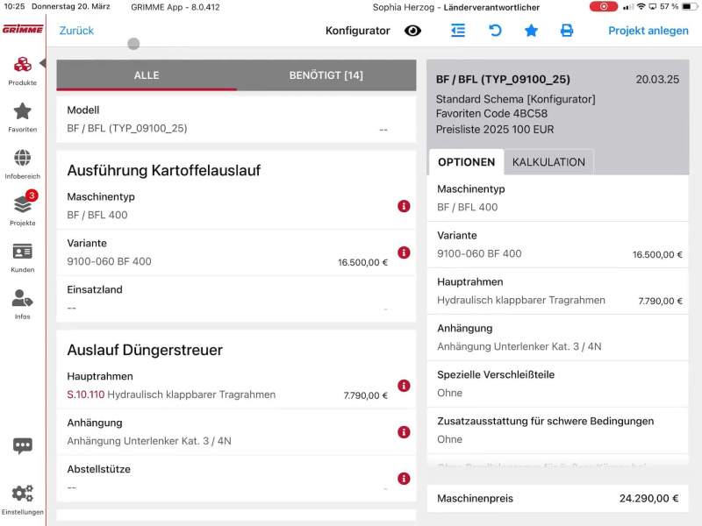Select the KALKULATION tab
Screen dimensions: 702x526
pos(548,162)
